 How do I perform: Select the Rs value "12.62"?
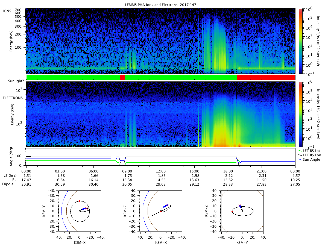[228, 180]
